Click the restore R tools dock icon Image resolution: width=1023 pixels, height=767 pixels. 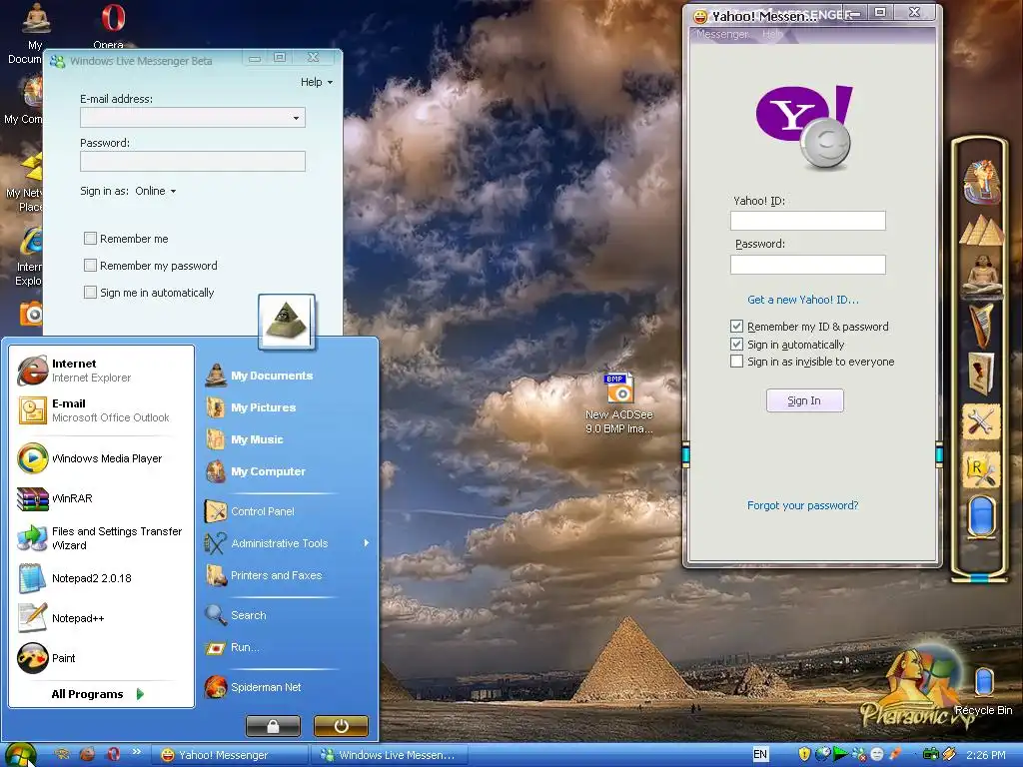(981, 469)
